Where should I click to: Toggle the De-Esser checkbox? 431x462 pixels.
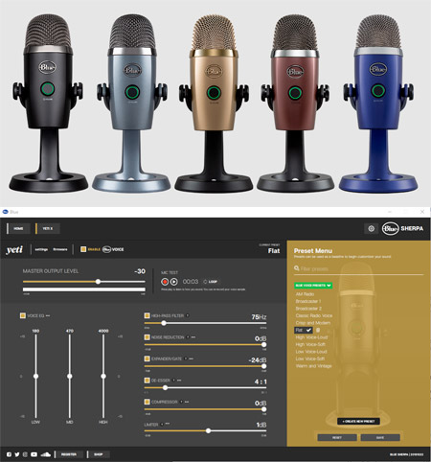[x=147, y=381]
